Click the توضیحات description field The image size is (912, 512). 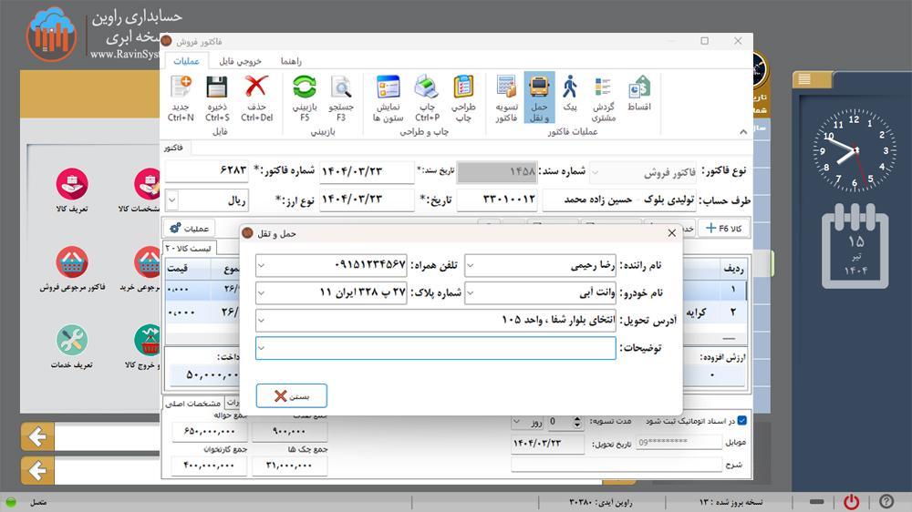point(438,348)
